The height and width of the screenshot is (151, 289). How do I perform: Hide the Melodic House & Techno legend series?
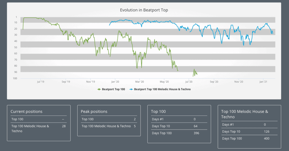coord(162,89)
